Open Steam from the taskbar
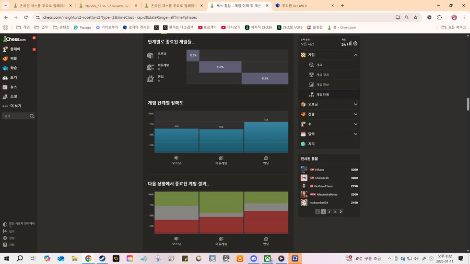Screen dimensions: 470x264 [102, 258]
